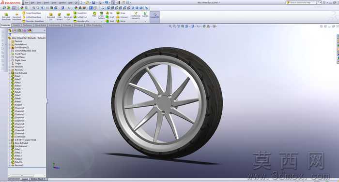339x182 pixels.
Task: Switch to the Features tab
Action: (x=6, y=25)
